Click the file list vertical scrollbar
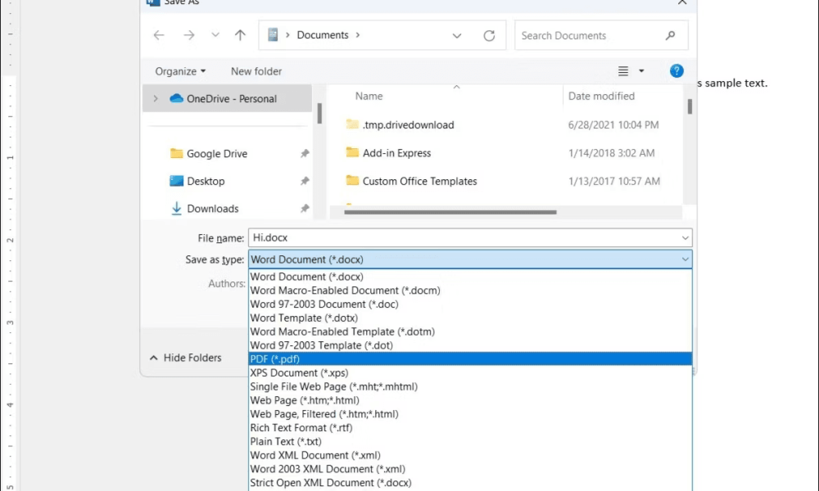Image resolution: width=819 pixels, height=491 pixels. pyautogui.click(x=690, y=106)
